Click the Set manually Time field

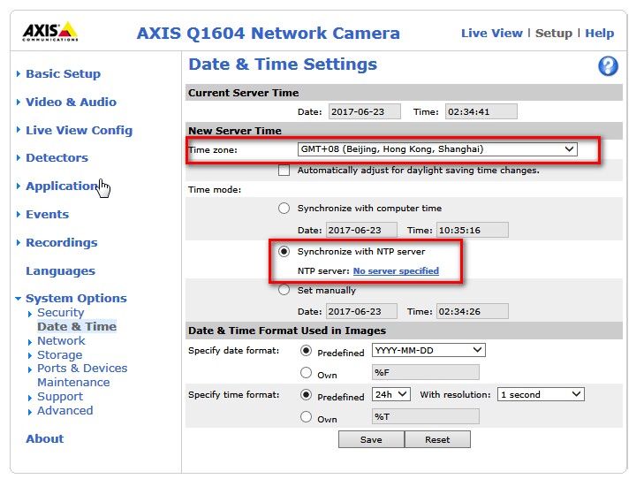click(x=473, y=311)
